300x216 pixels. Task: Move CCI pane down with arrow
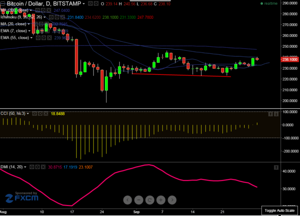point(276,114)
